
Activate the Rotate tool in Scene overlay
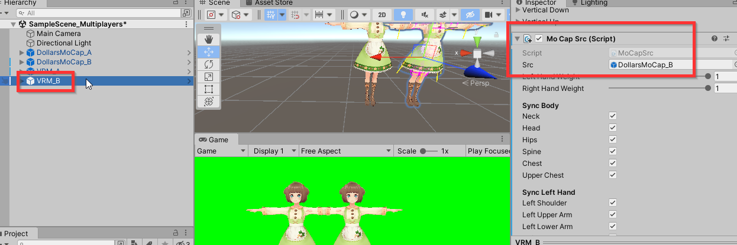point(209,64)
